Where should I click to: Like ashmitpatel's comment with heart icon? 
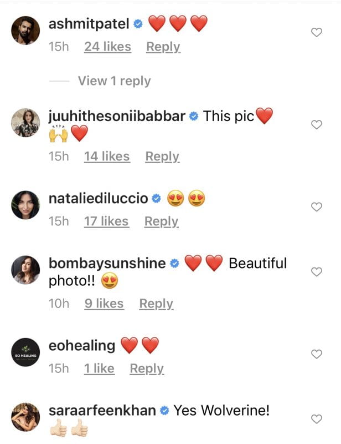[x=317, y=33]
